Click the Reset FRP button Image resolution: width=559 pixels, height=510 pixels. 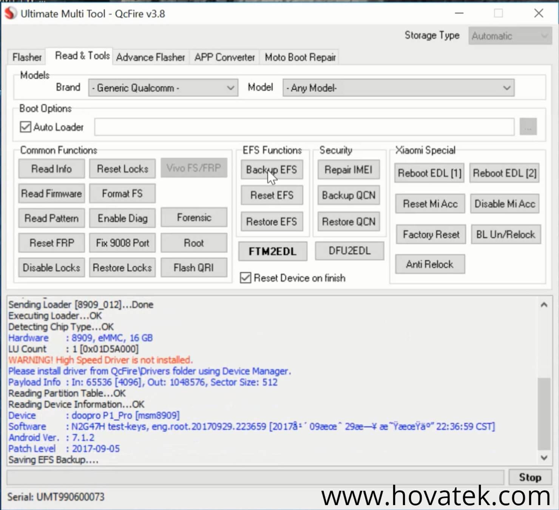pyautogui.click(x=51, y=243)
